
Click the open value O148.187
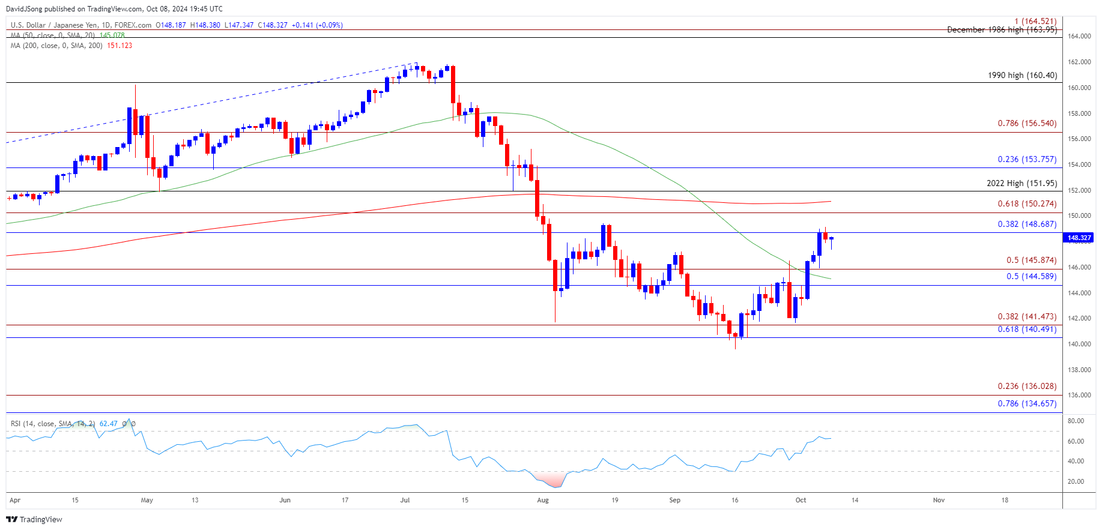pyautogui.click(x=171, y=25)
